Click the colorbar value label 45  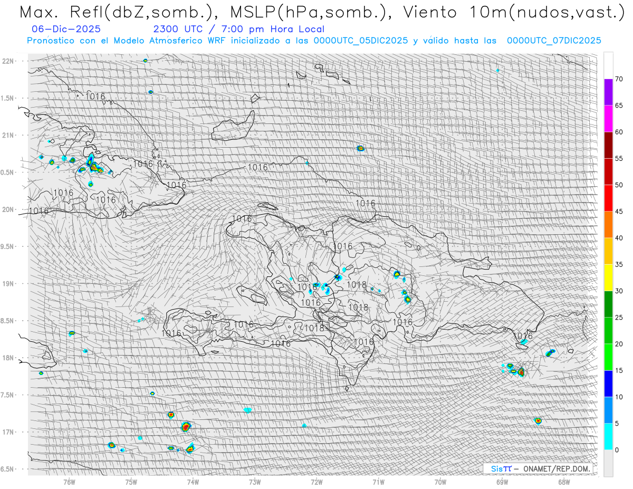619,212
